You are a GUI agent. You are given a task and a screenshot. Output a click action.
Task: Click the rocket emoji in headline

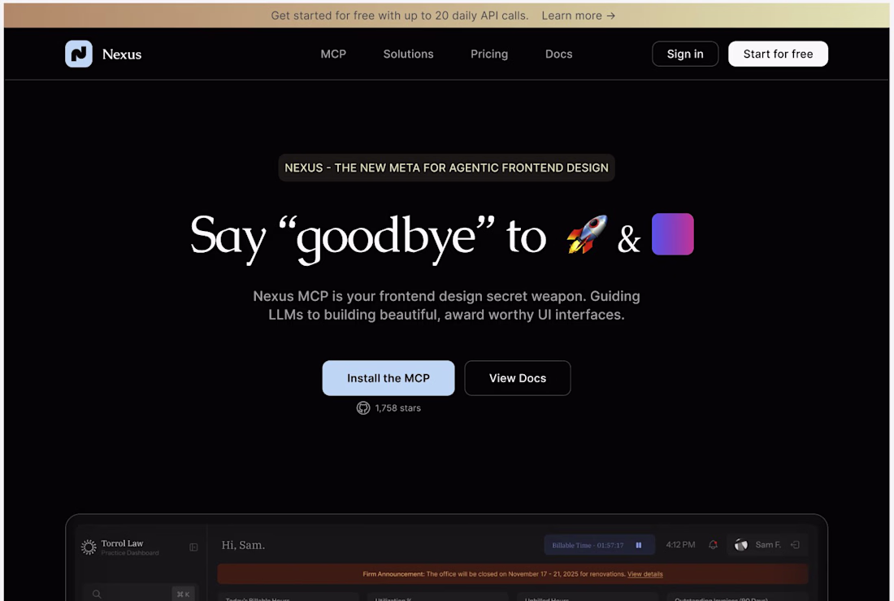(587, 234)
